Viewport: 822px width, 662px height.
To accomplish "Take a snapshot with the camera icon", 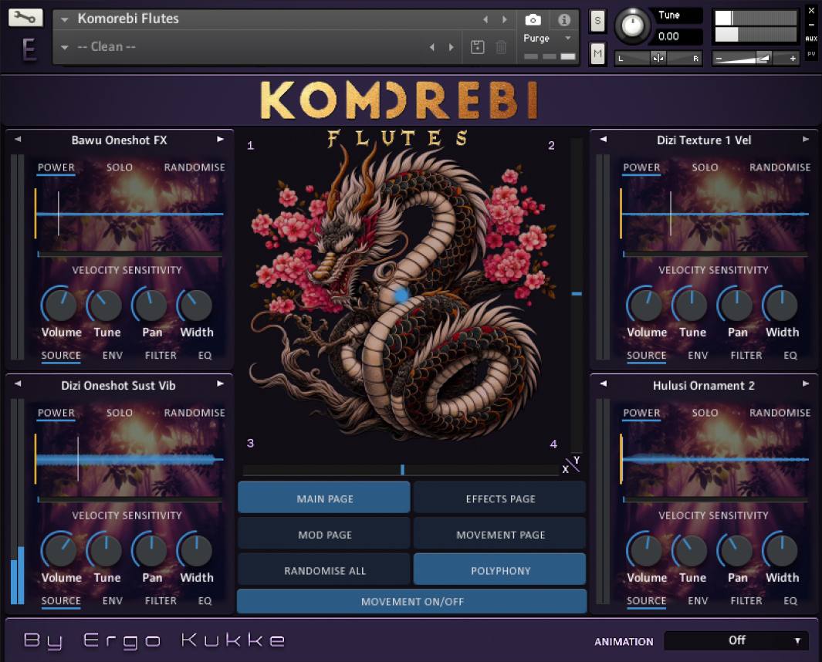I will click(x=533, y=20).
